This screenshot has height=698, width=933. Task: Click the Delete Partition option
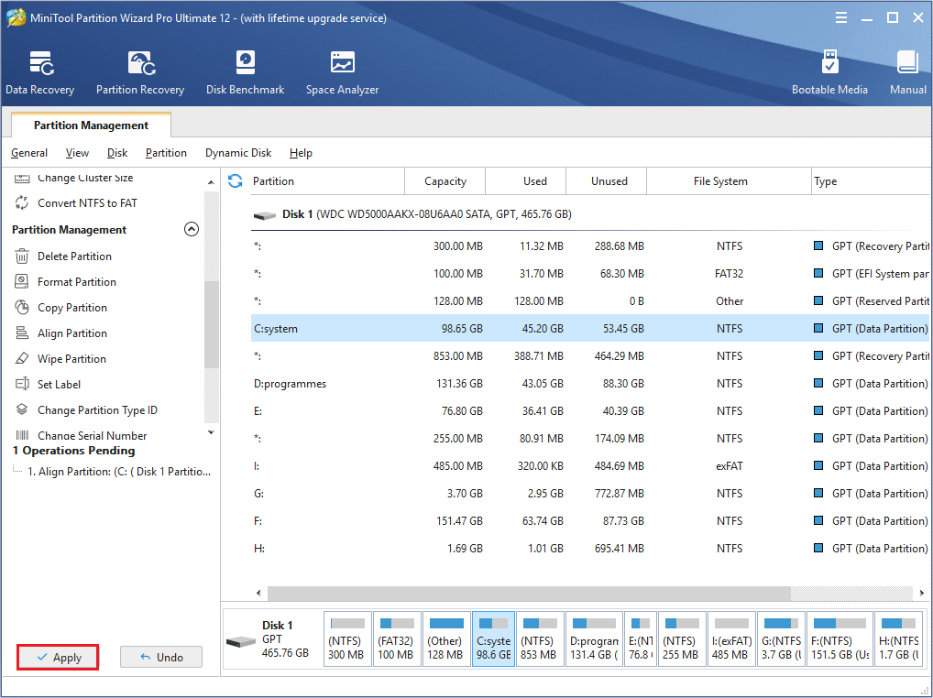(x=74, y=256)
